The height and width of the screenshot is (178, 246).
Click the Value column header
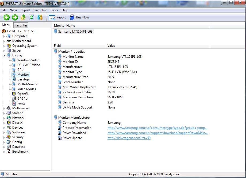[x=158, y=46]
